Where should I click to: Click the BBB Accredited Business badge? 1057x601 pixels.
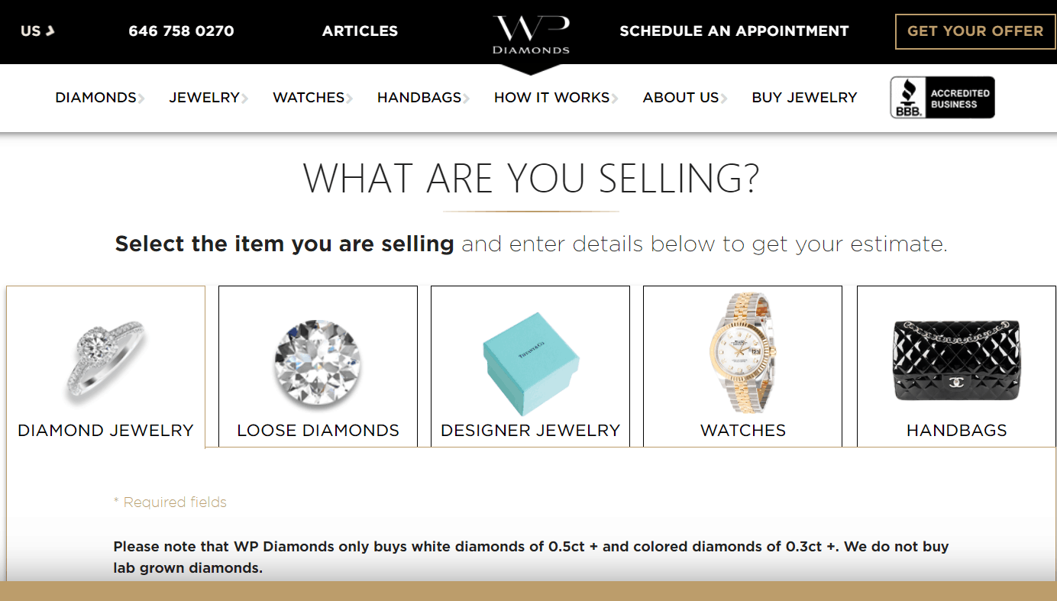pyautogui.click(x=942, y=97)
